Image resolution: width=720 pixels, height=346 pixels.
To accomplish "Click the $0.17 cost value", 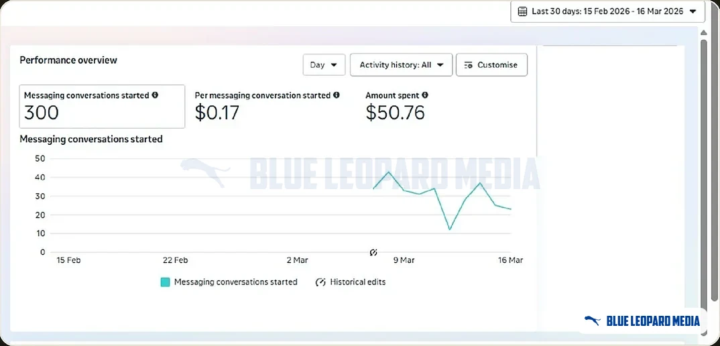I will coord(217,113).
